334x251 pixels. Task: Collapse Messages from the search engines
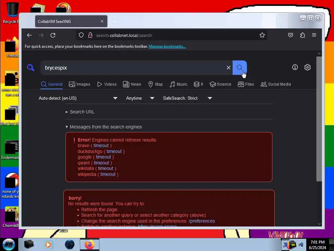coord(104,127)
